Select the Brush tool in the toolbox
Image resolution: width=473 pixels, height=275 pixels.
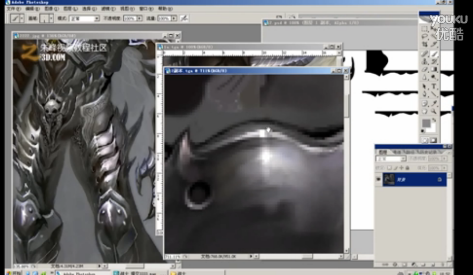(x=434, y=54)
